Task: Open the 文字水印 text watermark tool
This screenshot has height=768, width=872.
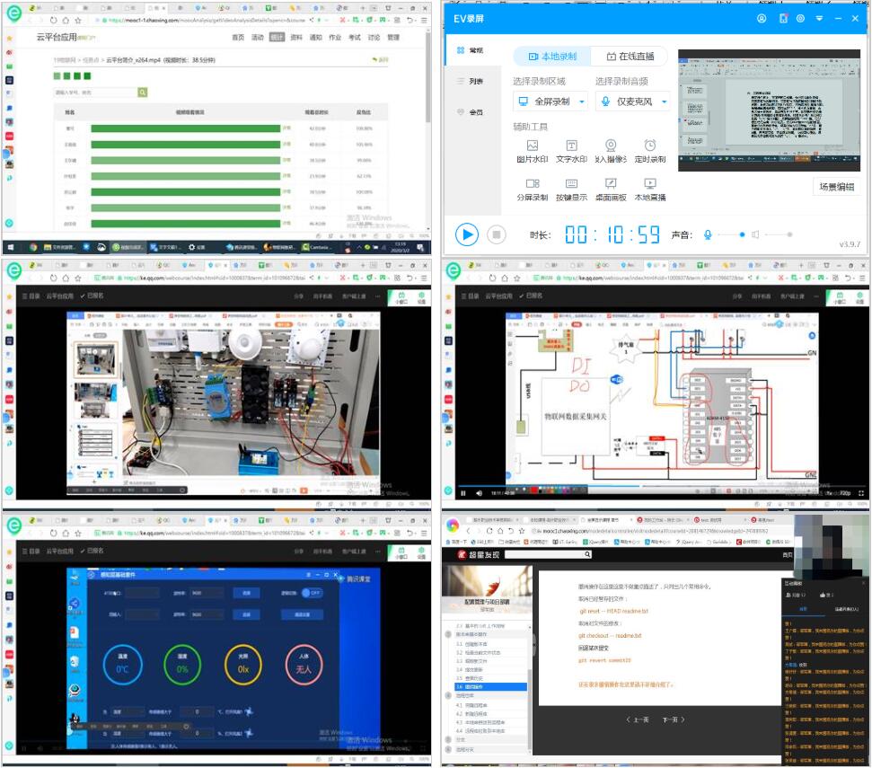Action: point(571,146)
